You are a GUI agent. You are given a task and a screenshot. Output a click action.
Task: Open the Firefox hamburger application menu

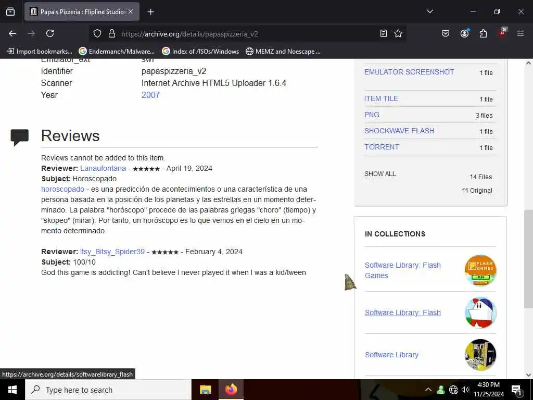tap(521, 33)
